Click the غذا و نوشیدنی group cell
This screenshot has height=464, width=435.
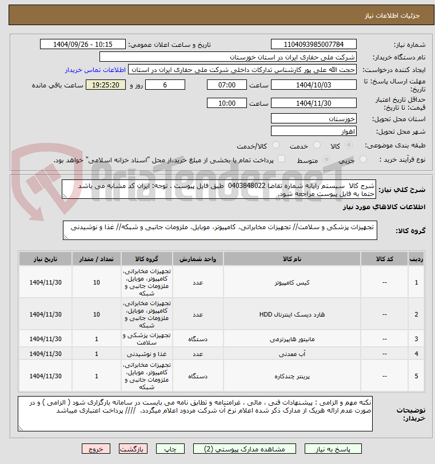[x=147, y=354]
